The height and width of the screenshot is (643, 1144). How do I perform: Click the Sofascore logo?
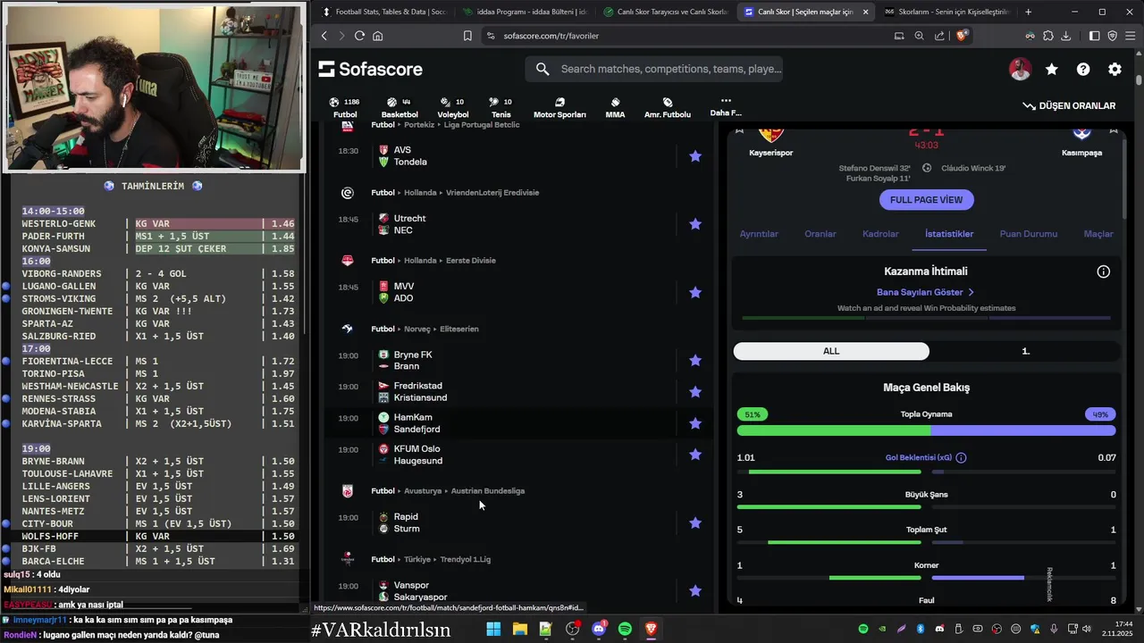pos(370,69)
